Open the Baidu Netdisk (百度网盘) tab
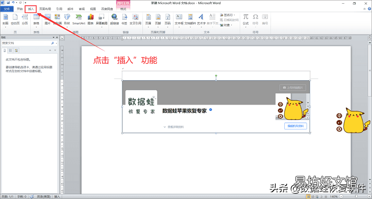The image size is (372, 199). click(107, 9)
